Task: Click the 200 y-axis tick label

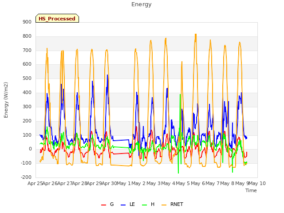Action: 27,121
